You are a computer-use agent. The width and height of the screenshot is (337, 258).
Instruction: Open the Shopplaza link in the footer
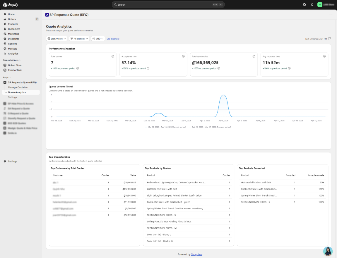pyautogui.click(x=196, y=254)
